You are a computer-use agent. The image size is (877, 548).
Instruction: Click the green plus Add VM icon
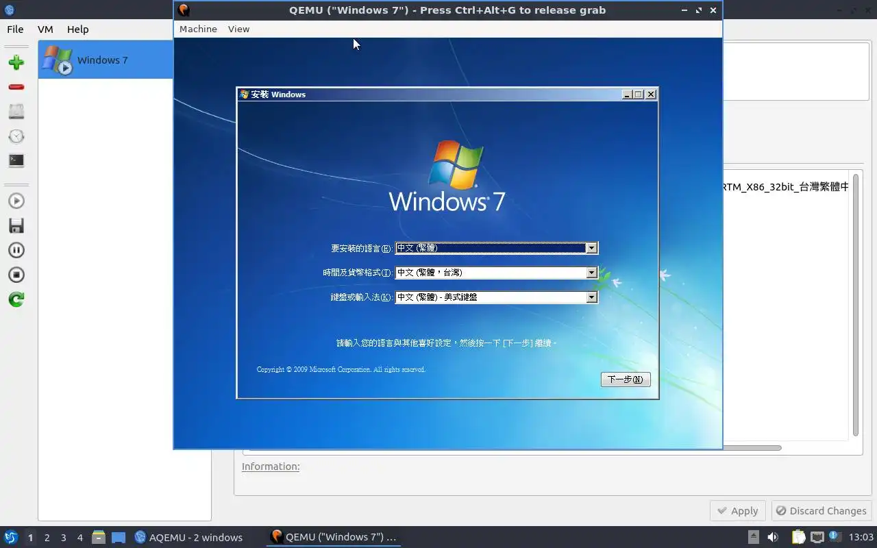16,63
